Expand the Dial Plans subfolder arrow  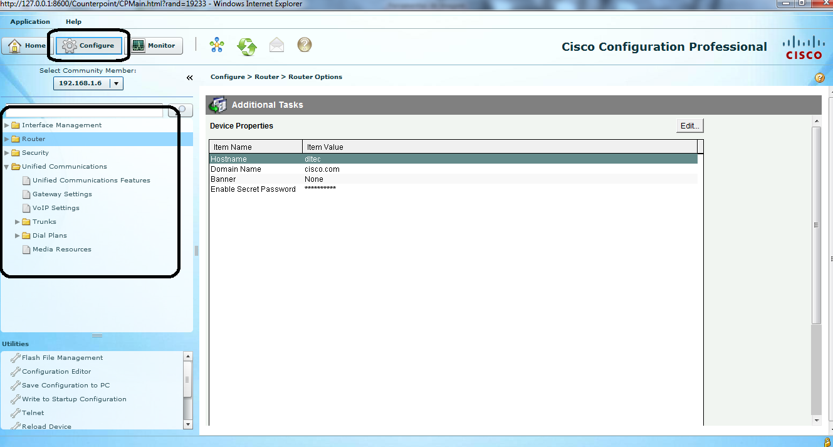point(18,236)
